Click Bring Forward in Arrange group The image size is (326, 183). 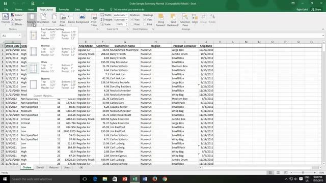click(161, 20)
